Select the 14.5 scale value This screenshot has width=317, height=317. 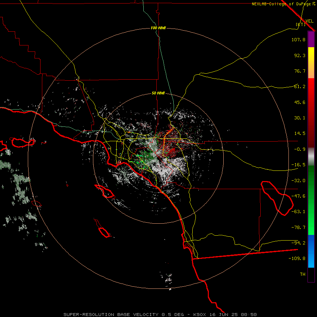pyautogui.click(x=300, y=133)
